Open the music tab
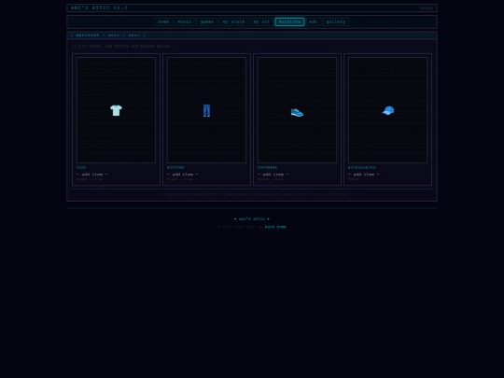The width and height of the screenshot is (504, 378). 185,21
